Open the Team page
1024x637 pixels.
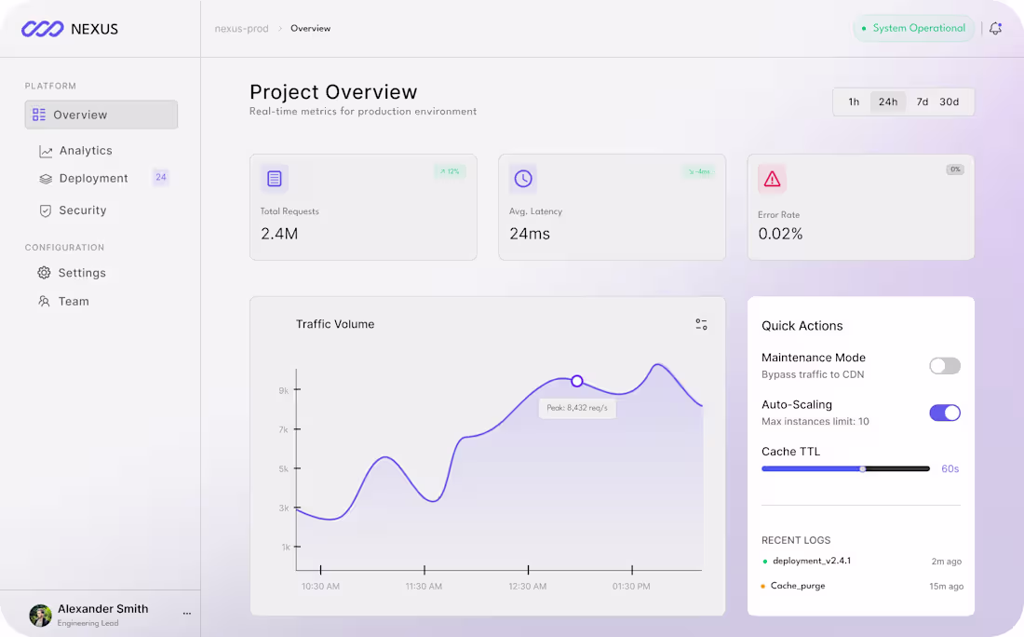73,301
